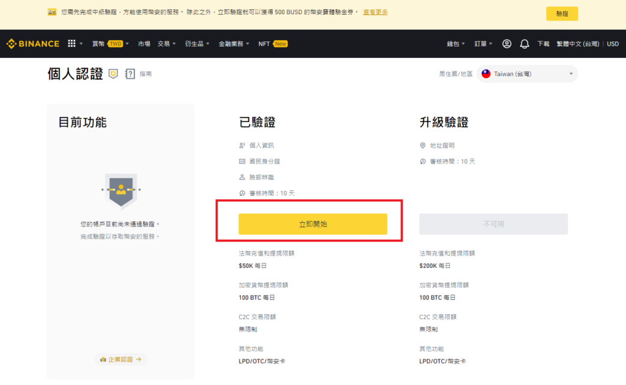Click the Binance logo

pos(33,44)
